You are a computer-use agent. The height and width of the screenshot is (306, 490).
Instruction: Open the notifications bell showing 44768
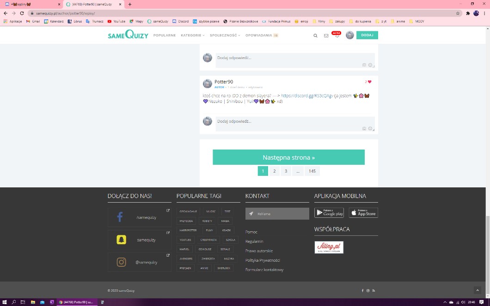pos(337,36)
